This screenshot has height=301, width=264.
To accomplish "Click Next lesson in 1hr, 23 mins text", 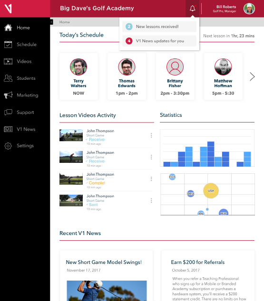I will pos(229,36).
